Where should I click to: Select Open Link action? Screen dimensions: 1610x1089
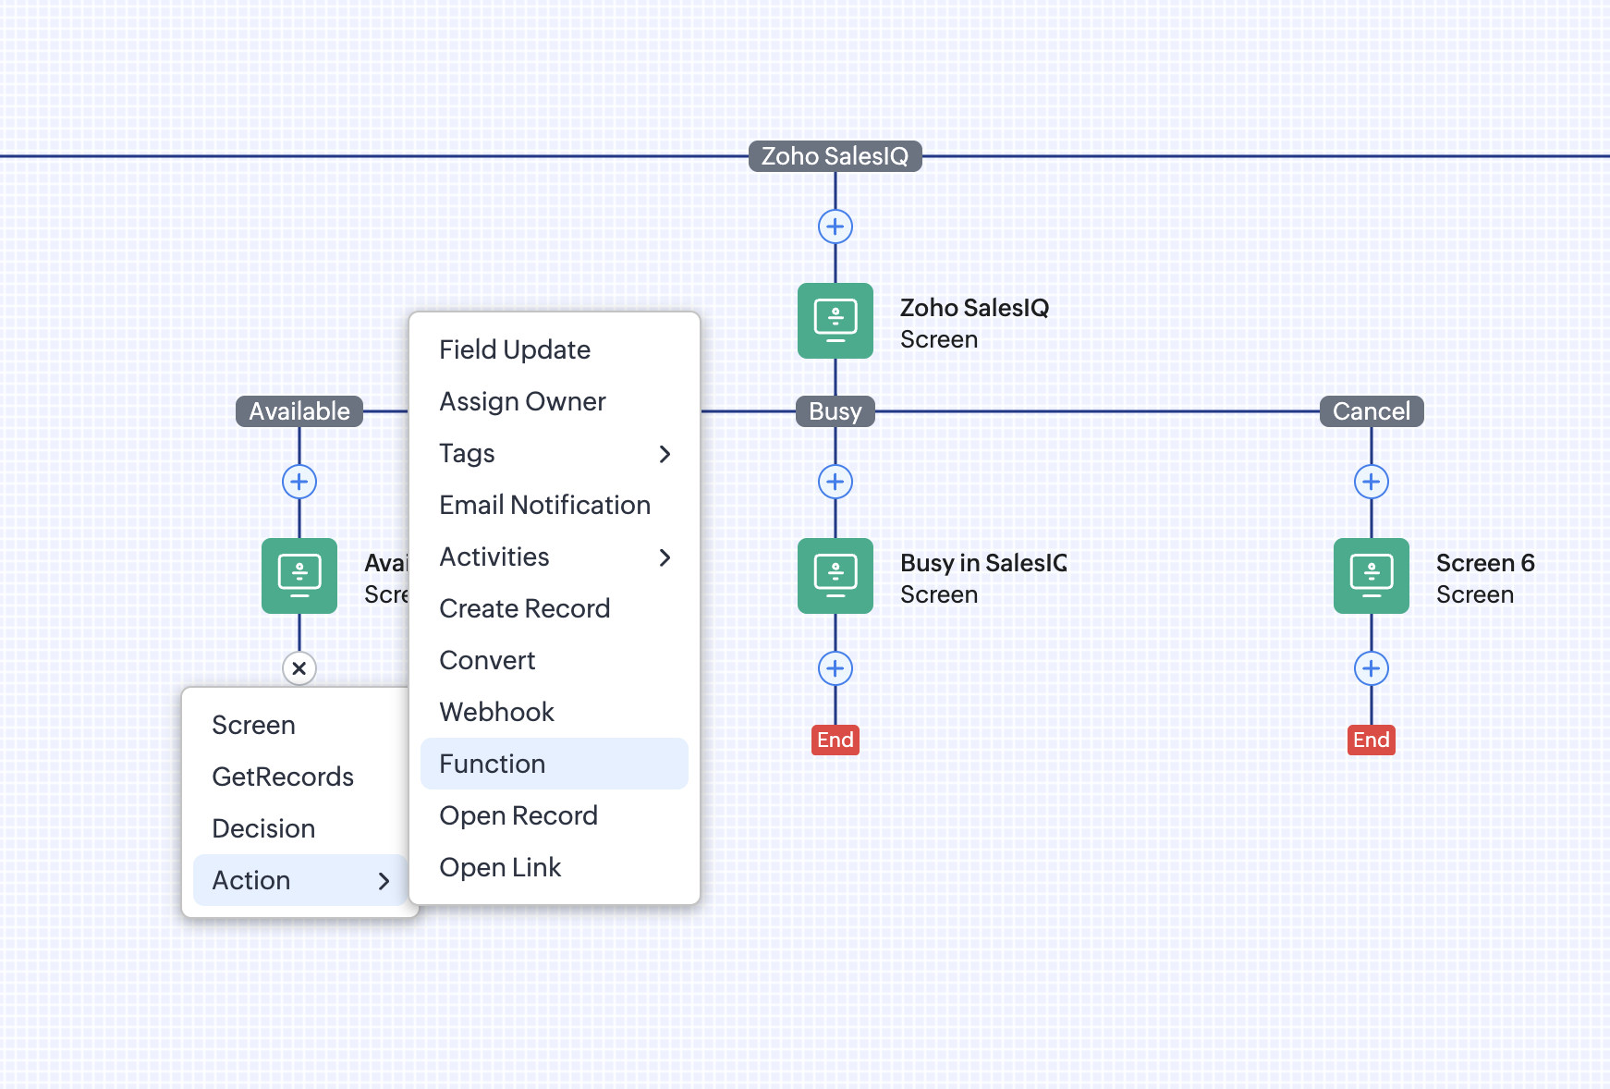[555, 867]
